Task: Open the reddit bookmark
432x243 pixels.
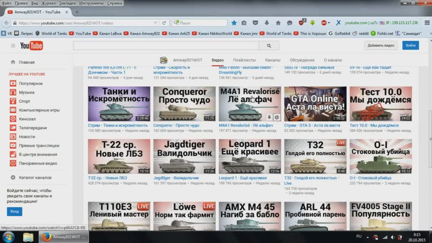Action: click(x=361, y=33)
